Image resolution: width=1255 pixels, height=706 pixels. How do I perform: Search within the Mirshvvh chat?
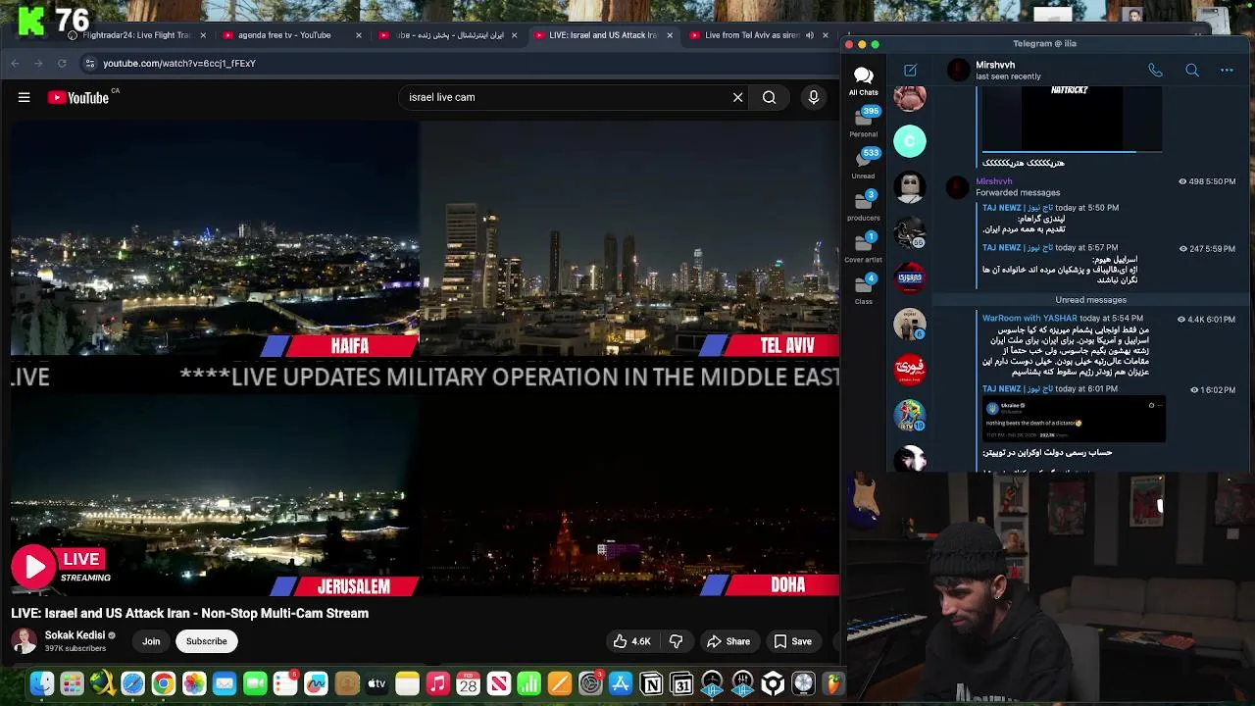click(1192, 71)
